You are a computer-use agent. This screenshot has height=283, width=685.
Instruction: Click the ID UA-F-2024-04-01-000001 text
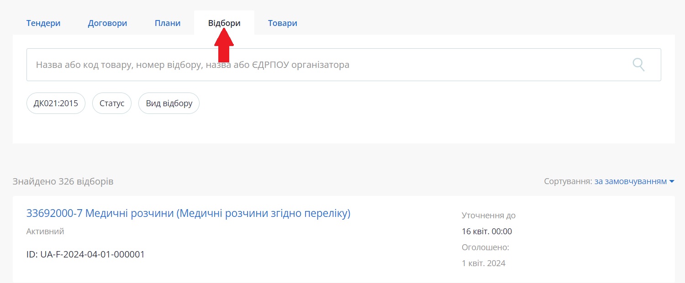pyautogui.click(x=85, y=254)
